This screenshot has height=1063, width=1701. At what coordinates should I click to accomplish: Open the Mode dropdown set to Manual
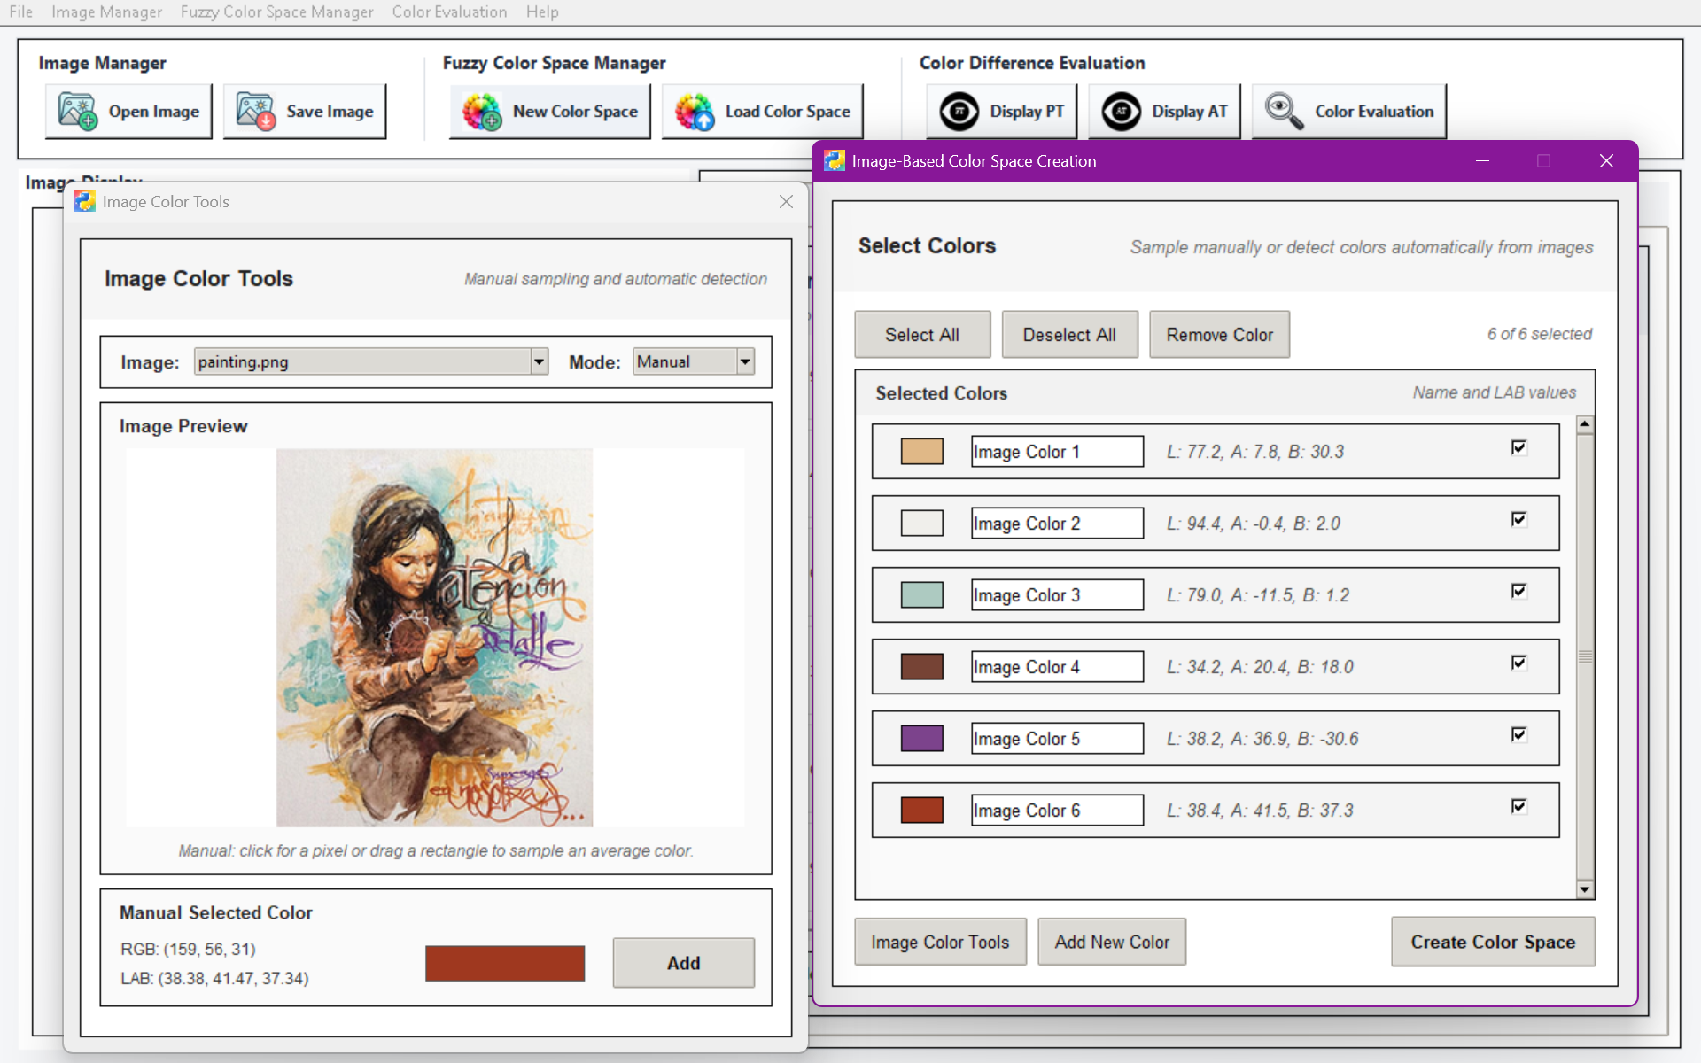[745, 361]
